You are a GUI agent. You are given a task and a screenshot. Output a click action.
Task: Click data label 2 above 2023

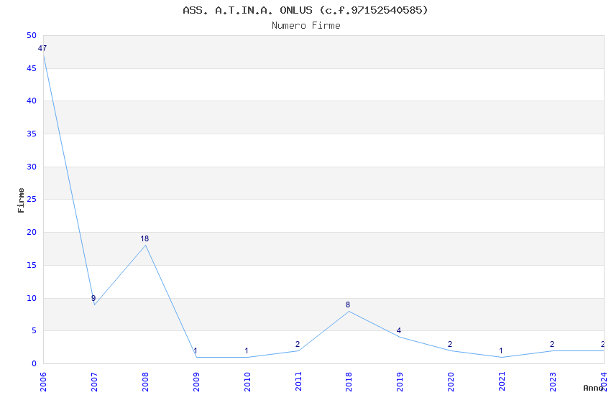[552, 344]
